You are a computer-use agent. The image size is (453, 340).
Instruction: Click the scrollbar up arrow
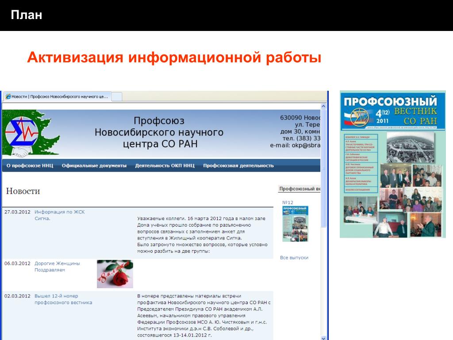323,106
